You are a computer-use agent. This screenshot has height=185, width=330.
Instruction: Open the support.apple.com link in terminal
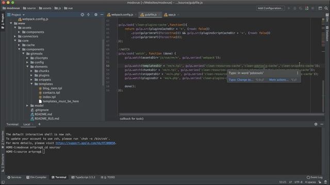point(85,143)
